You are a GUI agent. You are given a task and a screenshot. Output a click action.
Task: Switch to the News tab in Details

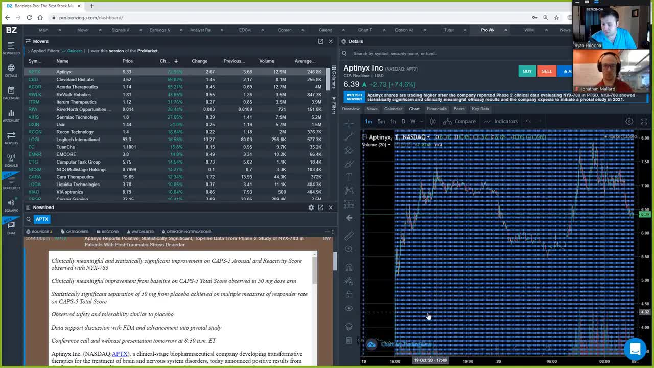click(x=371, y=109)
